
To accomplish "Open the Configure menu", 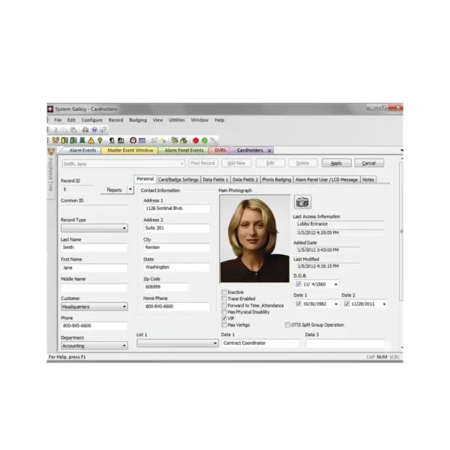I will click(x=91, y=120).
